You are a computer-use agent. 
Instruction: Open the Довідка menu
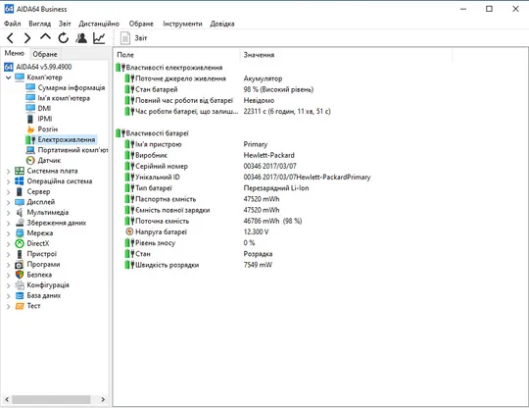tap(222, 24)
